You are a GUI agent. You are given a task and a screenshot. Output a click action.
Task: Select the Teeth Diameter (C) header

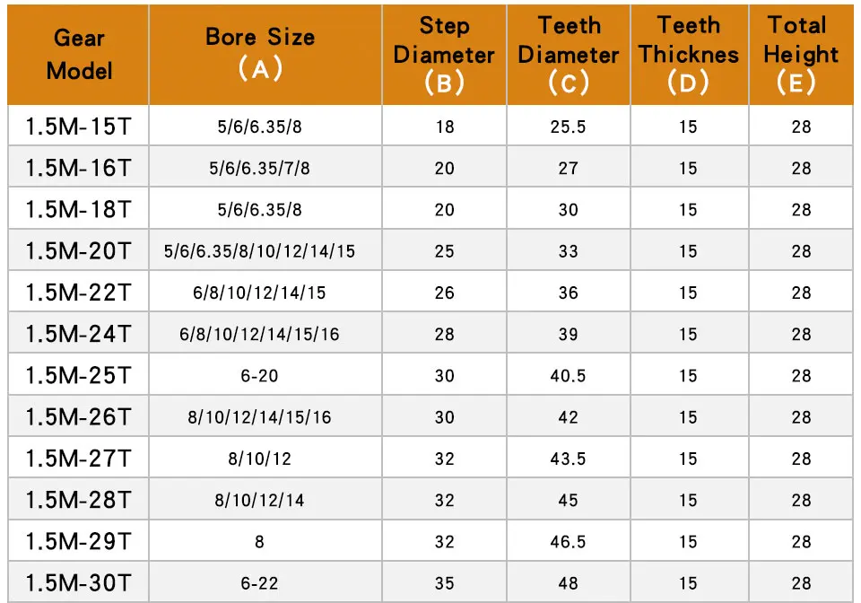(569, 55)
